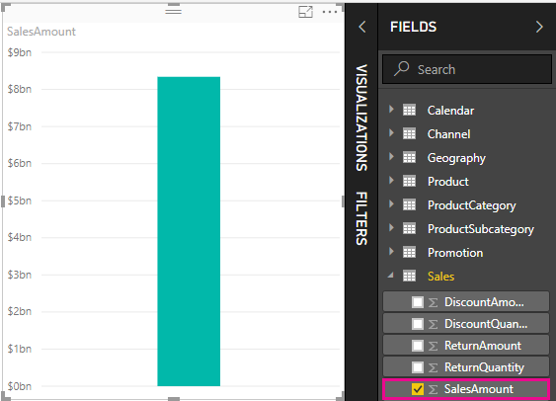Expand the Channel table
This screenshot has width=556, height=401.
(x=391, y=133)
